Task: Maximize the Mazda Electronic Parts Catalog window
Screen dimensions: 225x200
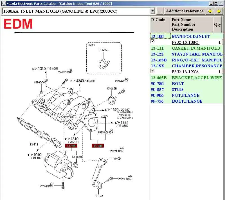Action: (216, 4)
